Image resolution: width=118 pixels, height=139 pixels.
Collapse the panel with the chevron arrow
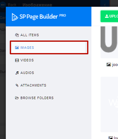pos(105,5)
